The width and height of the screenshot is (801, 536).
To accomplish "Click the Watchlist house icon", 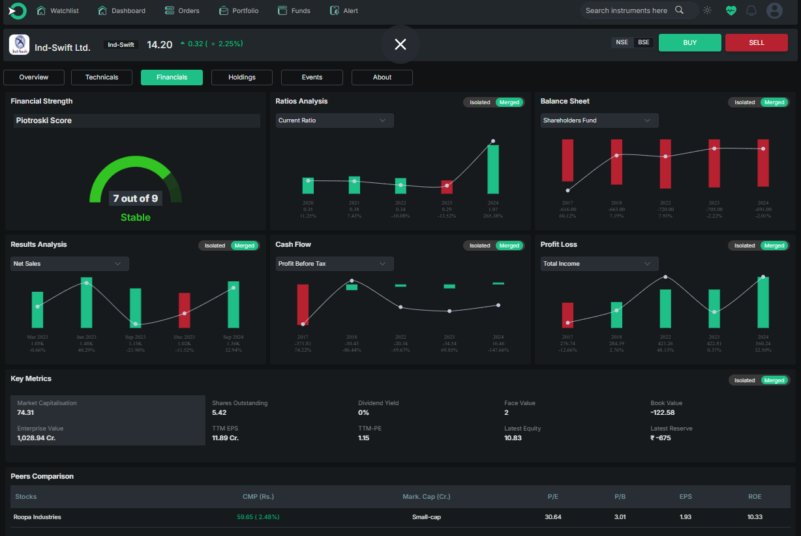I will point(42,10).
